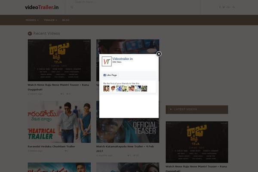The image size is (258, 172).
Task: Click the views eye icon under Nene Raju teaser
Action: 68,94
